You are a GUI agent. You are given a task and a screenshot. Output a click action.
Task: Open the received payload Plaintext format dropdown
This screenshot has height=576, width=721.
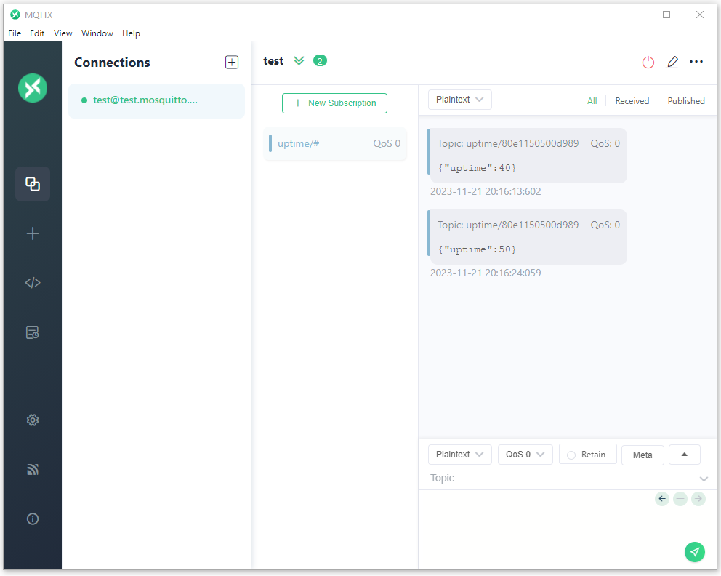tap(459, 100)
